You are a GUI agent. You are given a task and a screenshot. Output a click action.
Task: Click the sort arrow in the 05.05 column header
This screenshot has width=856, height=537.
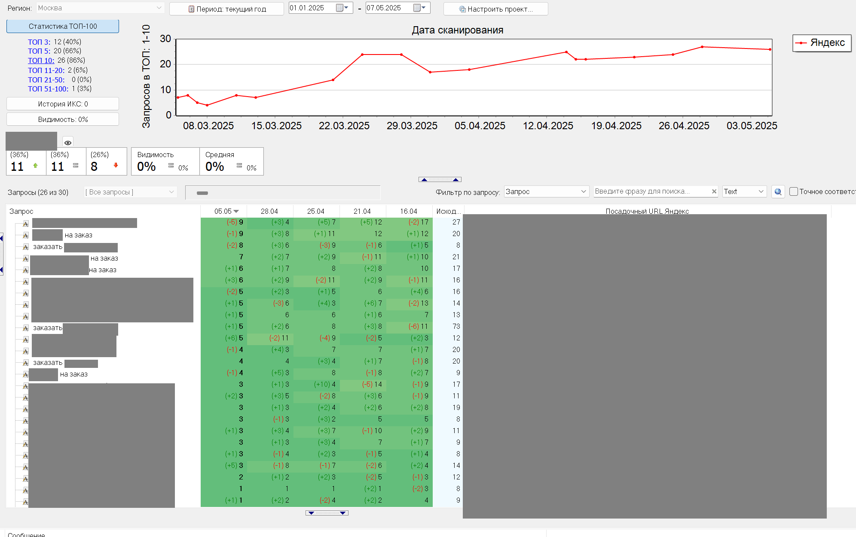(236, 211)
